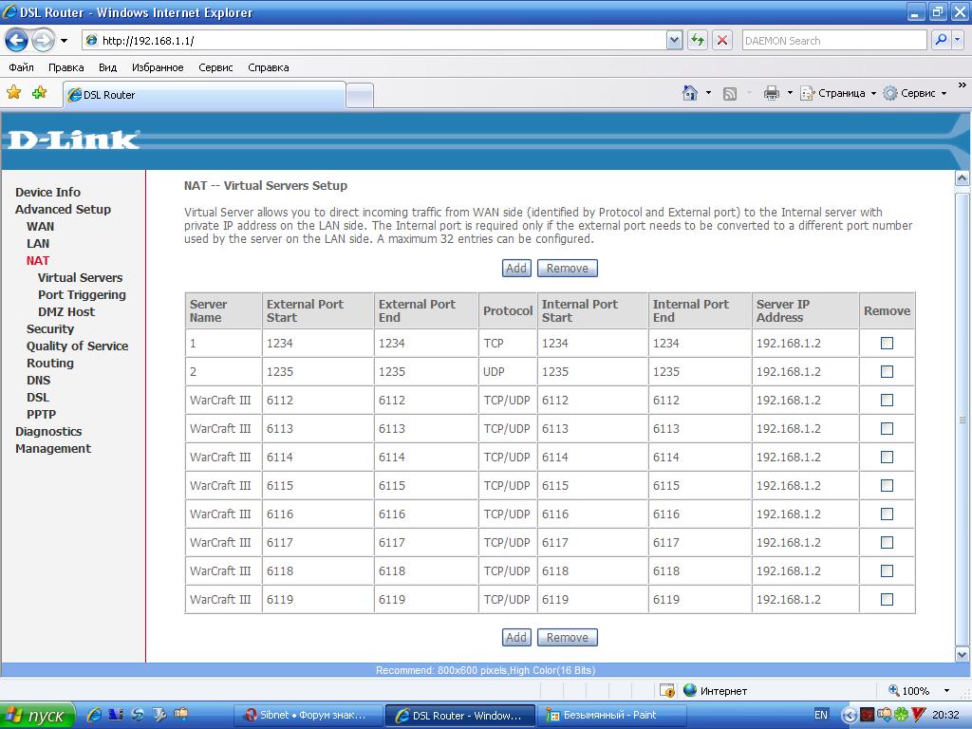972x729 pixels.
Task: Open Quality of Service in sidebar
Action: (x=78, y=346)
